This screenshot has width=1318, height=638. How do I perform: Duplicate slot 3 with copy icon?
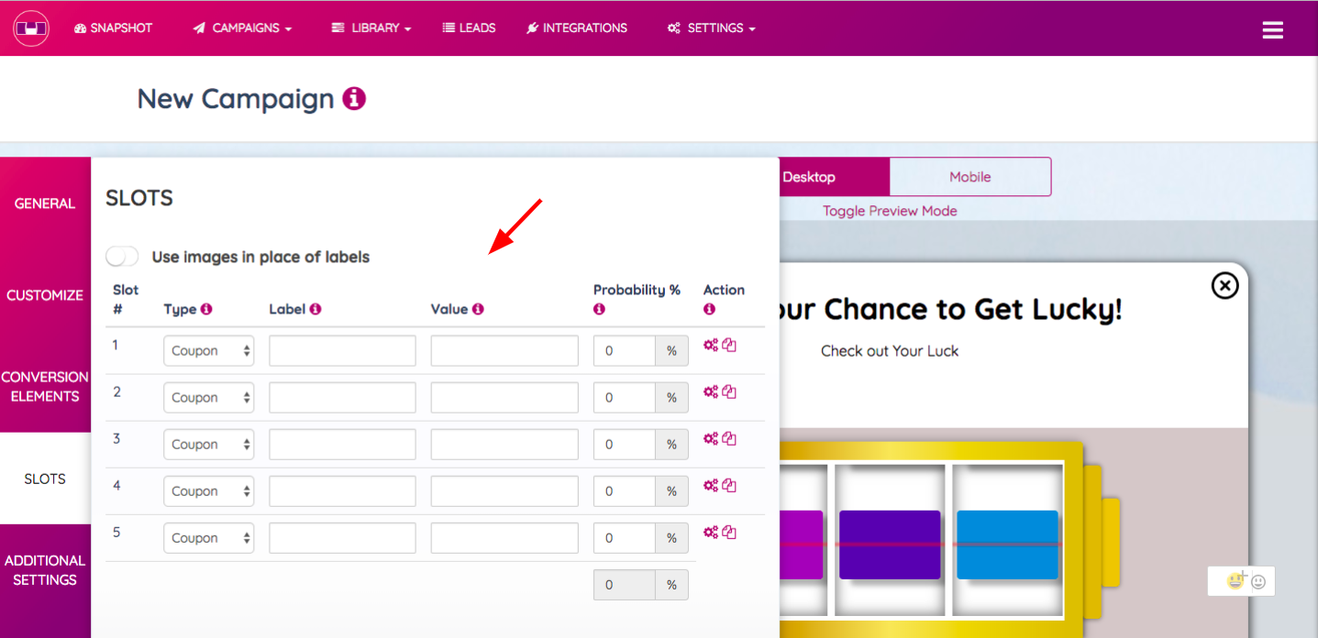pyautogui.click(x=729, y=439)
